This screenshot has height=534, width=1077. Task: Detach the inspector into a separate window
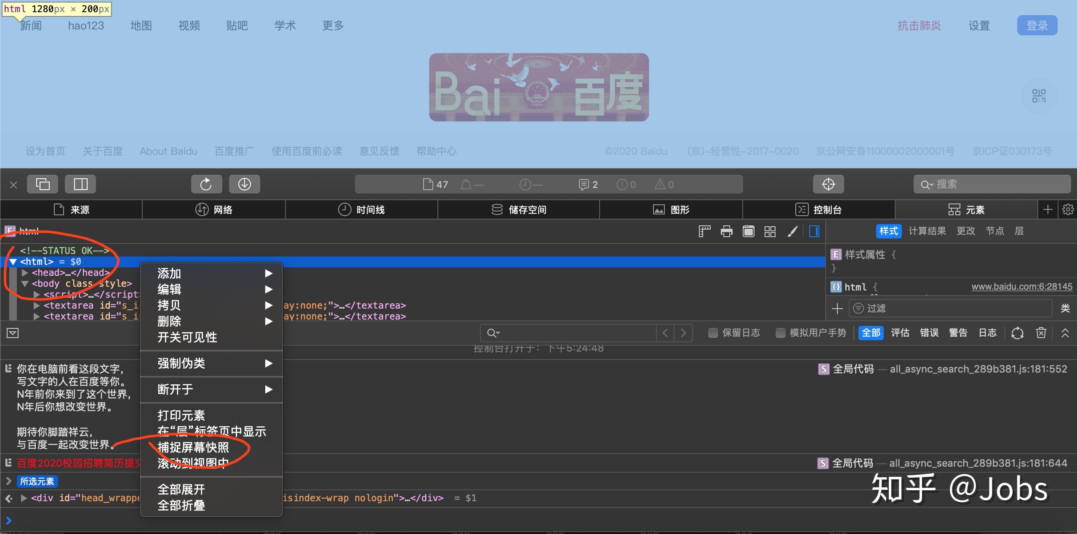43,184
